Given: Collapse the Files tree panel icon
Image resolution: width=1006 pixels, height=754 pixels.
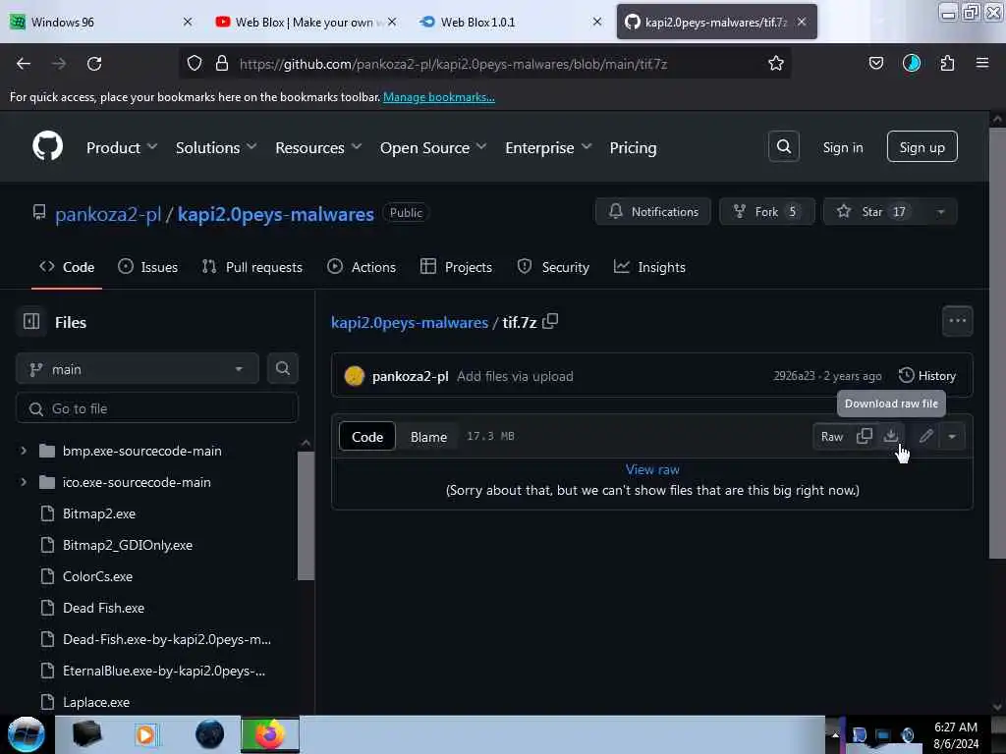Looking at the screenshot, I should tap(31, 321).
